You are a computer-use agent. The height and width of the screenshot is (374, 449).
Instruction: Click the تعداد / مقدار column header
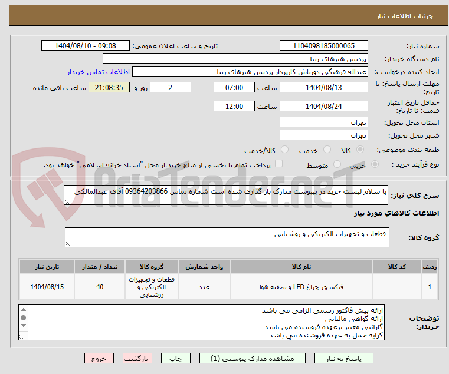(100, 267)
